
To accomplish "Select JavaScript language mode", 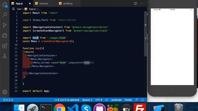I will click(x=116, y=100).
